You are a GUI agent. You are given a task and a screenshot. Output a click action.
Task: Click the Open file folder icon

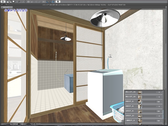(x=10, y=2)
